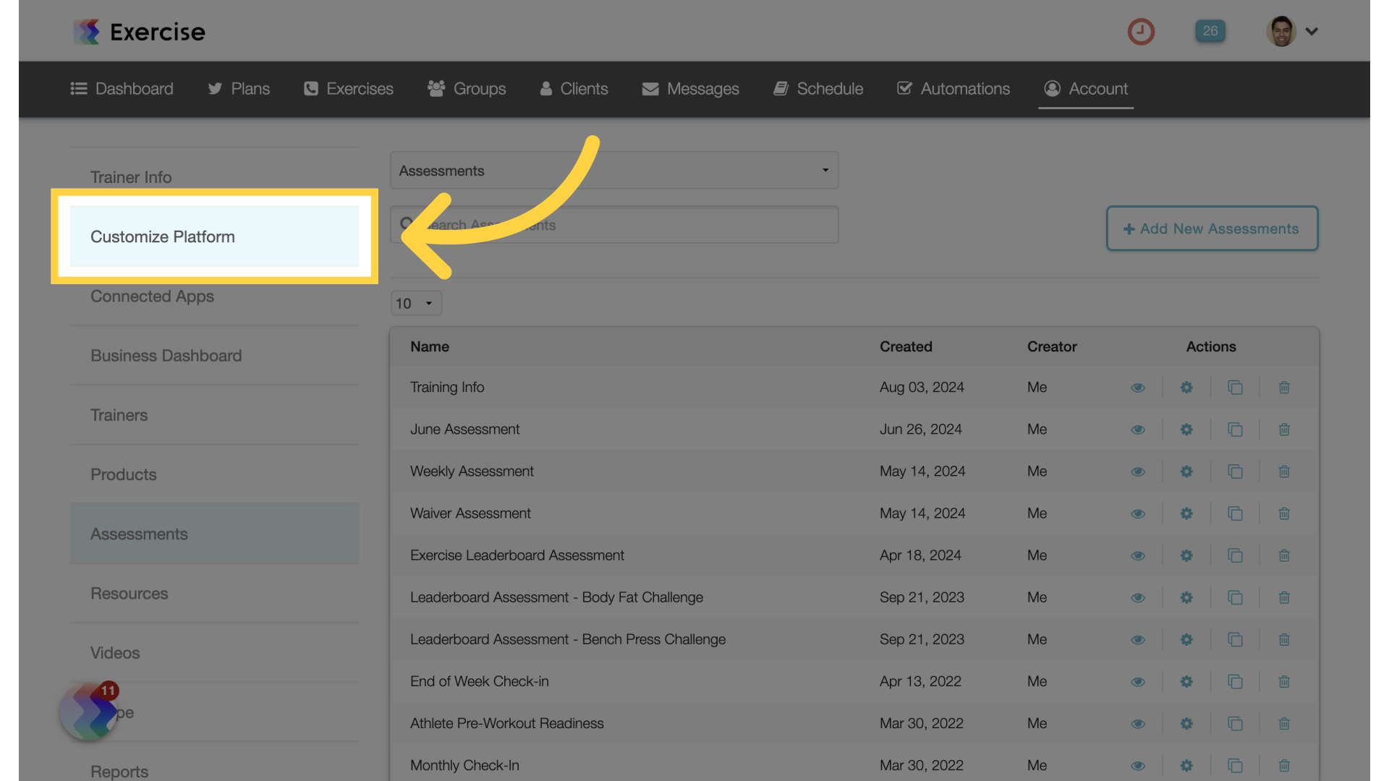
Task: Select Assessments in the sidebar
Action: [214, 534]
